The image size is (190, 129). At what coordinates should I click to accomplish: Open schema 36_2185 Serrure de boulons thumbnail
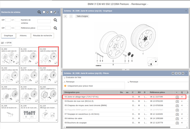(x=10, y=113)
